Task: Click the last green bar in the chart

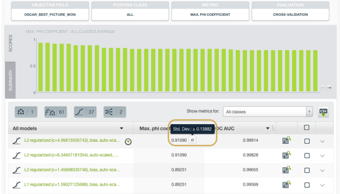Action: 315,71
